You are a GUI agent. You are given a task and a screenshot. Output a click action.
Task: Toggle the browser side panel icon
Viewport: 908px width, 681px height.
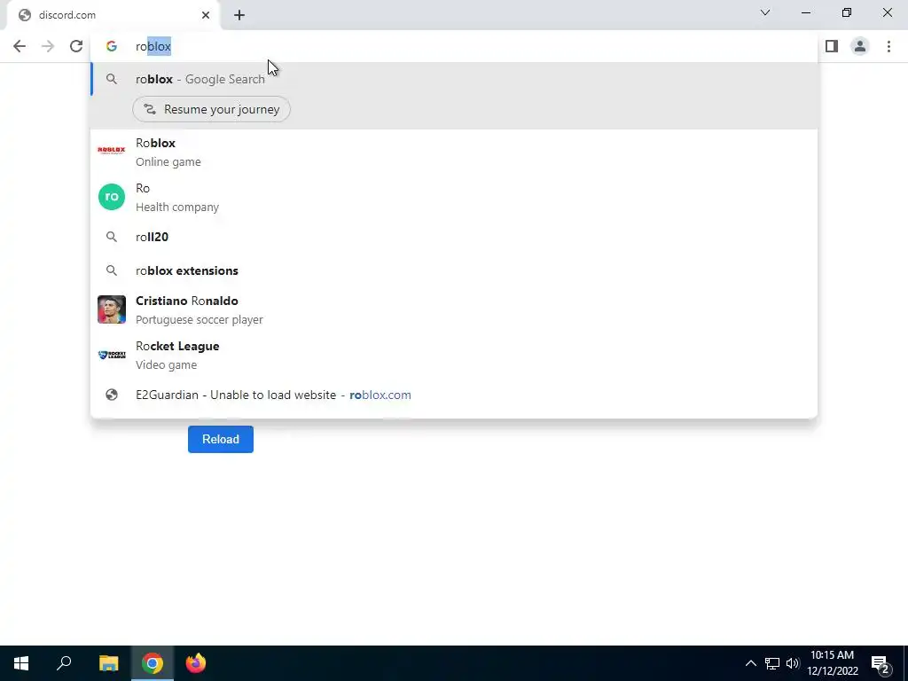pos(832,46)
